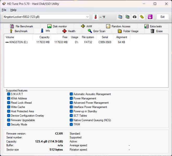Minimize the HD Tune Pro window
This screenshot has width=172, height=156.
point(144,4)
